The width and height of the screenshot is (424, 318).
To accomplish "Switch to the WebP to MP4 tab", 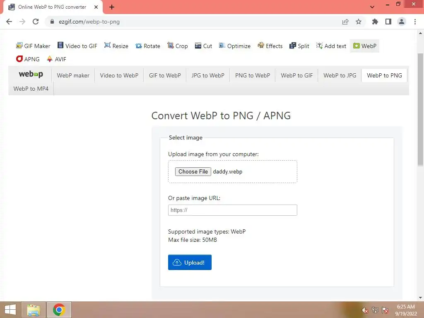I will (x=31, y=89).
